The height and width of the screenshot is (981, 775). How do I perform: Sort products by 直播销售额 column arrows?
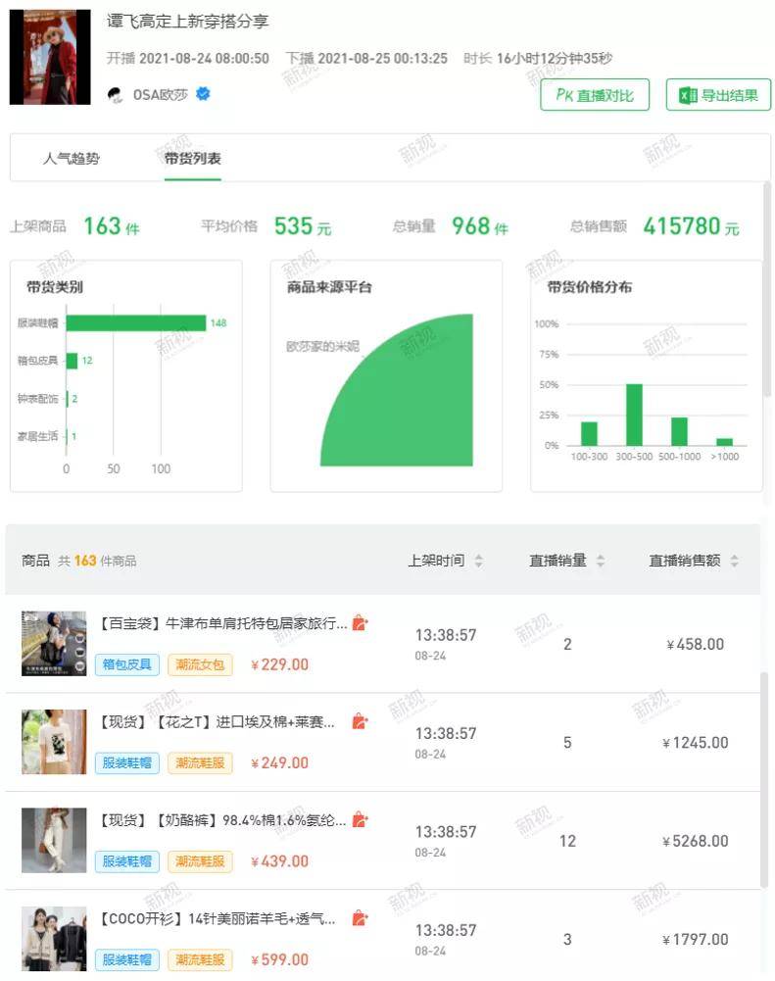[x=735, y=561]
